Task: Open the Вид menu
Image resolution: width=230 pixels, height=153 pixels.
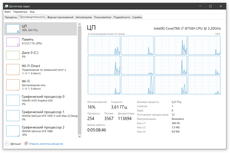Action: (x=32, y=12)
